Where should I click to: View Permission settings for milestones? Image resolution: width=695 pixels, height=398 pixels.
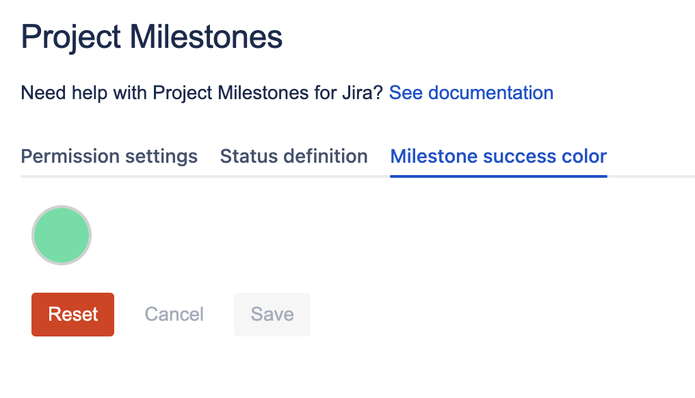click(x=109, y=157)
